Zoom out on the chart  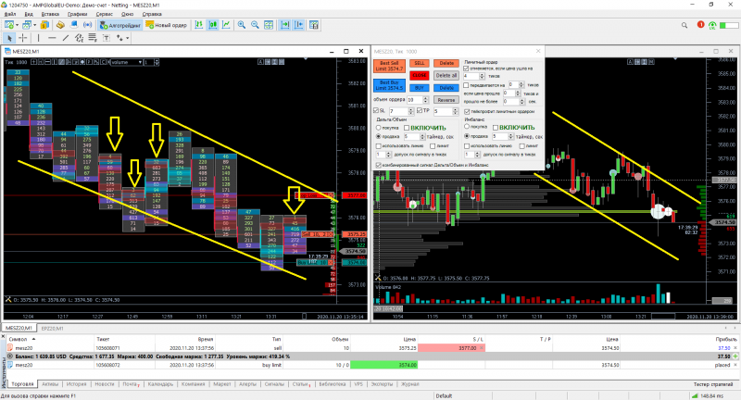coord(256,25)
